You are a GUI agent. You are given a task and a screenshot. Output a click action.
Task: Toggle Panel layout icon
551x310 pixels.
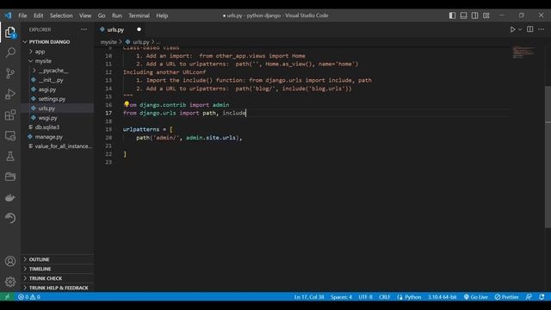pyautogui.click(x=463, y=15)
